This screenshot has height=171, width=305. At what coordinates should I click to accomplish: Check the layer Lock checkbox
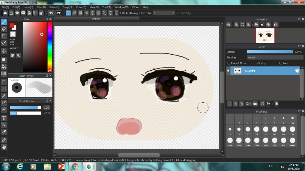point(281,63)
